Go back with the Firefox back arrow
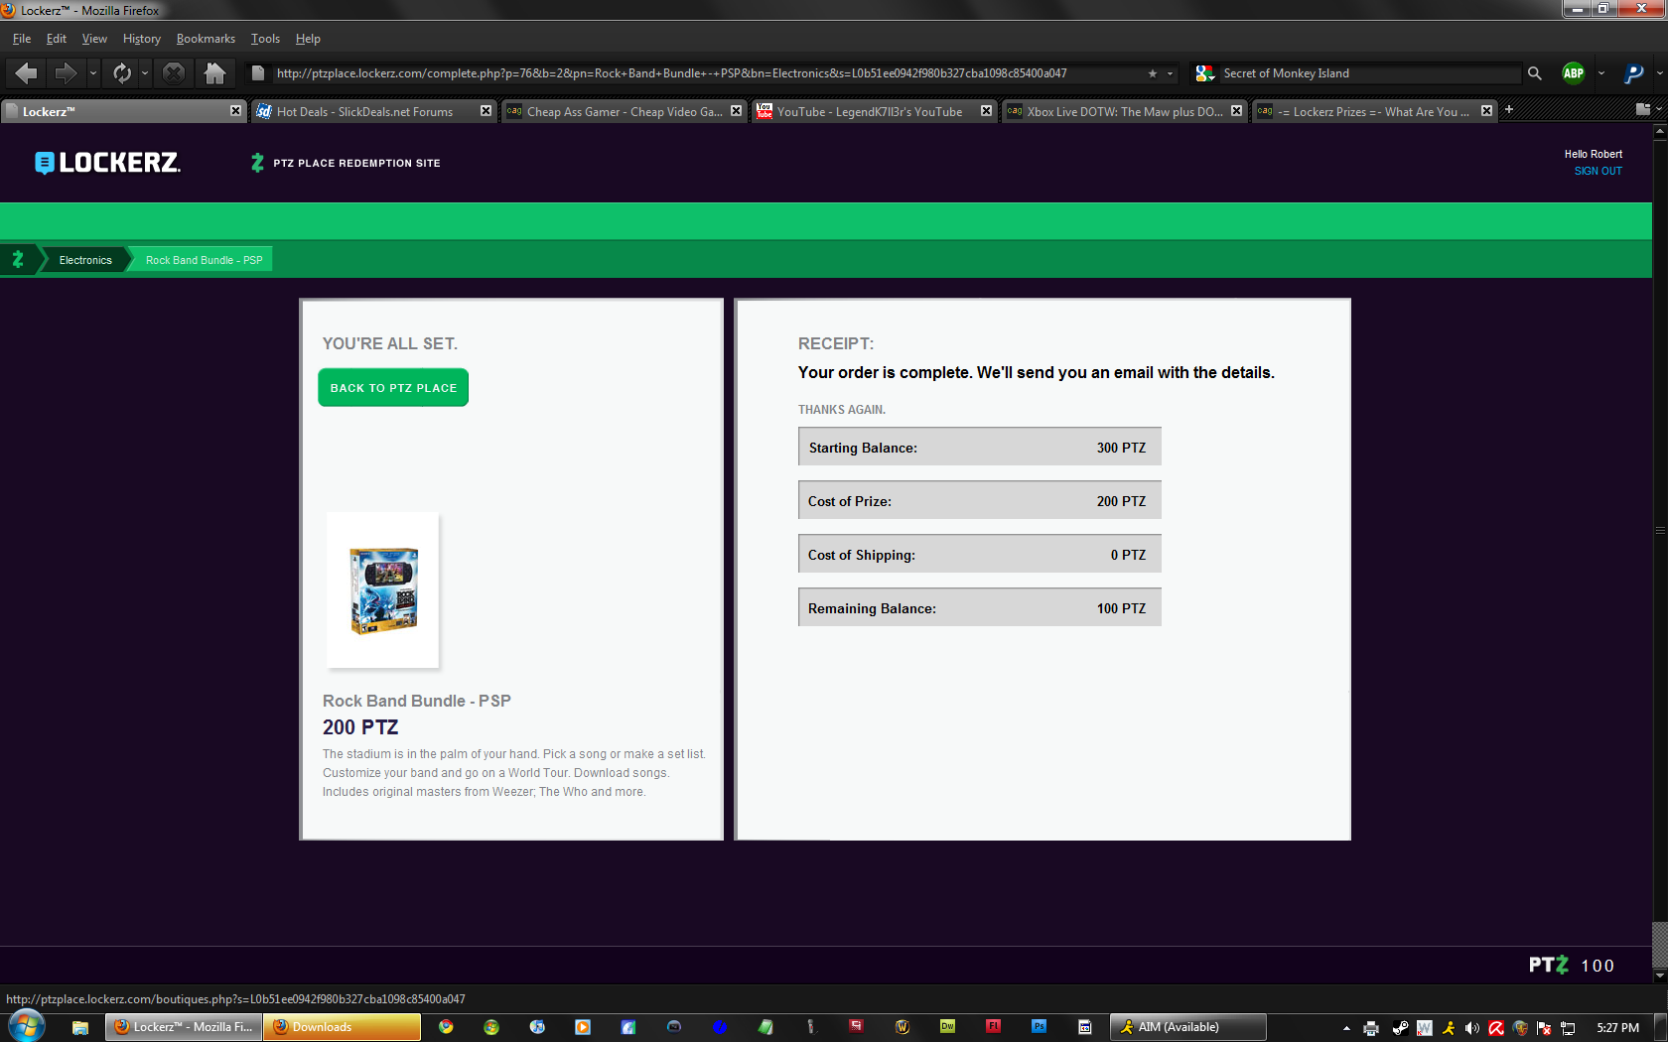Viewport: 1668px width, 1042px height. coord(27,72)
